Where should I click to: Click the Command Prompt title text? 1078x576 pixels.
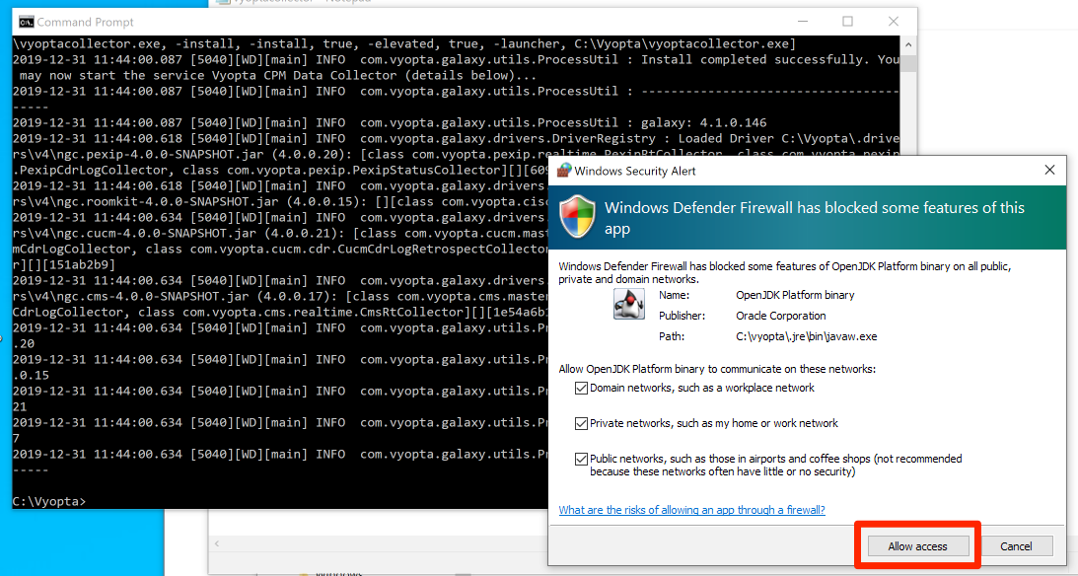85,22
